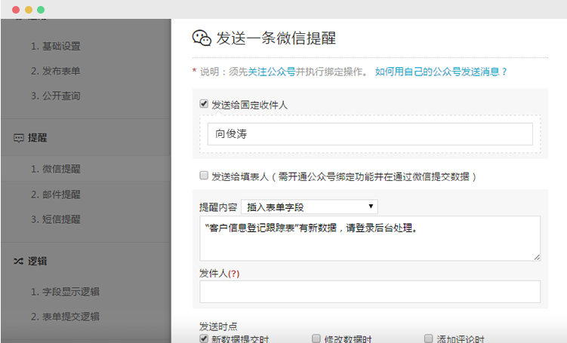Check the 添加评论时 checkbox
The height and width of the screenshot is (343, 567).
pos(428,339)
